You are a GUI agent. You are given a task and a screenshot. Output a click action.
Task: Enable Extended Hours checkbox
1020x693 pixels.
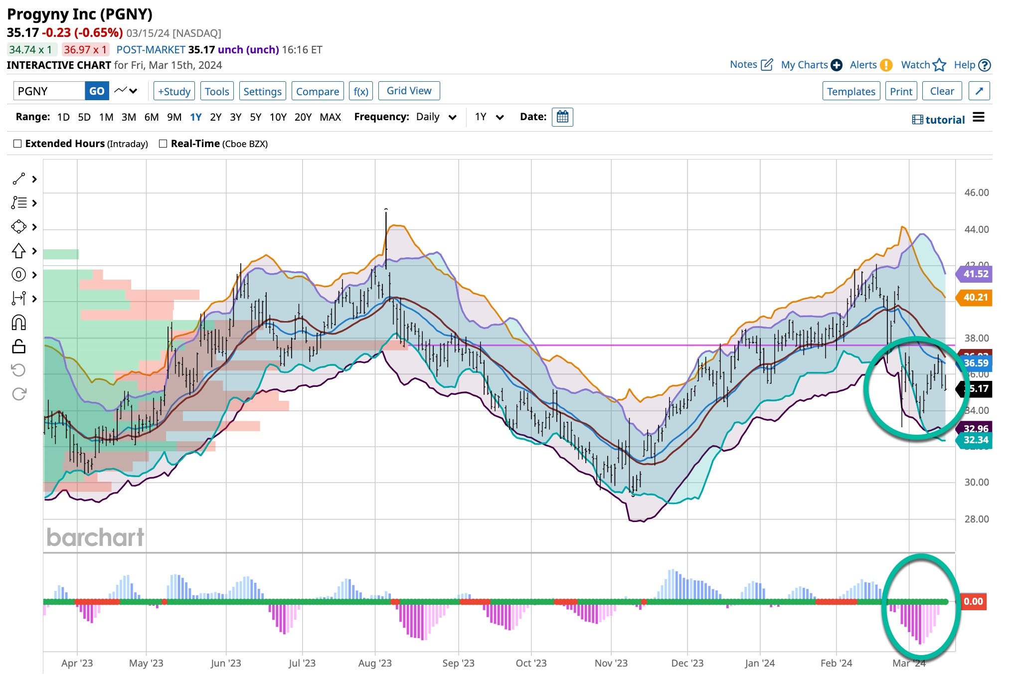(x=17, y=144)
